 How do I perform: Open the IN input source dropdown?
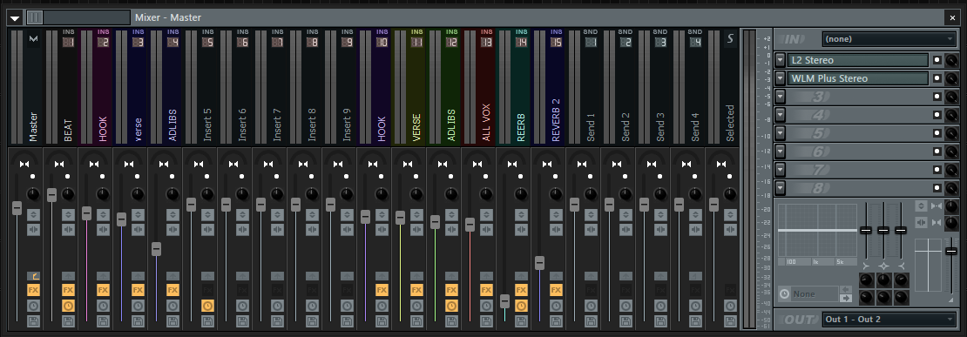889,39
